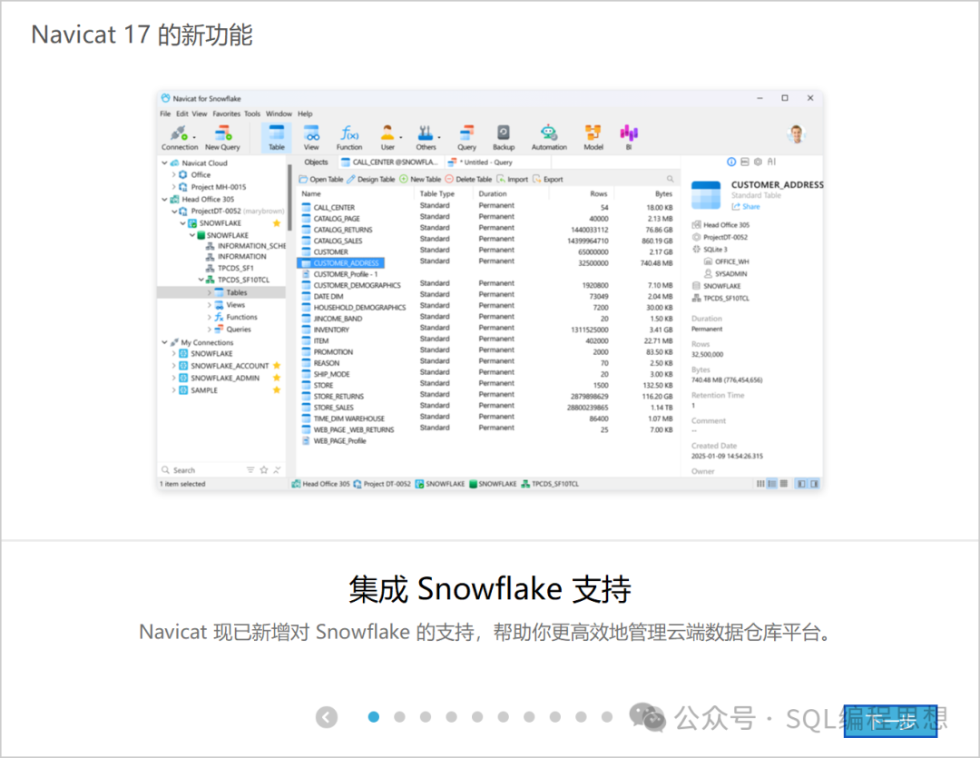This screenshot has width=980, height=758.
Task: Select the third page indicator dot
Action: (x=426, y=717)
